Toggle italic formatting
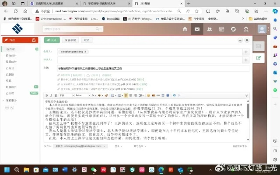This screenshot has height=175, width=280. [51, 95]
